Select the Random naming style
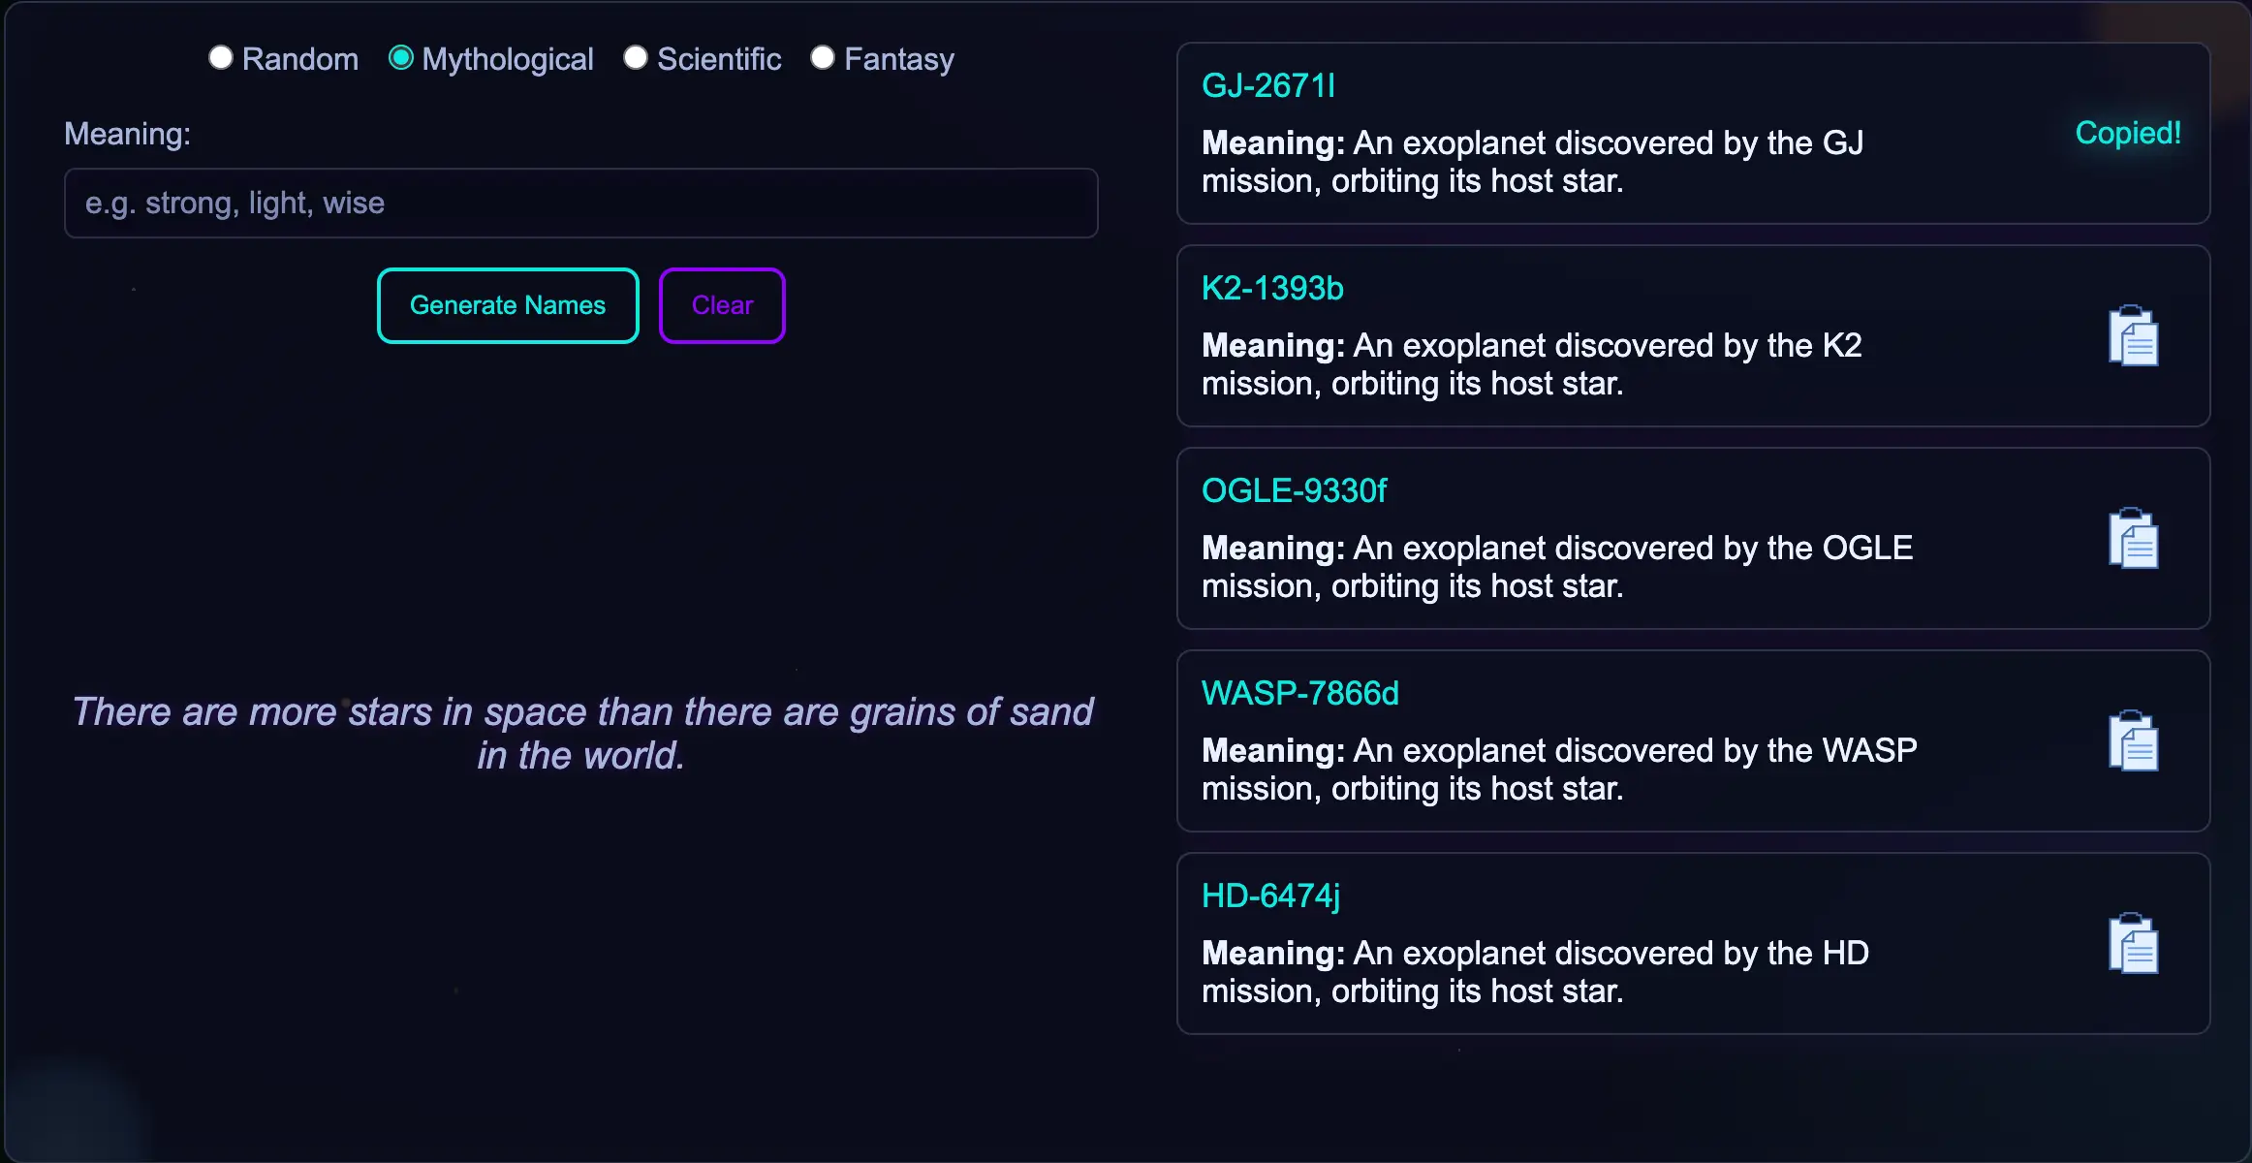 pos(220,57)
